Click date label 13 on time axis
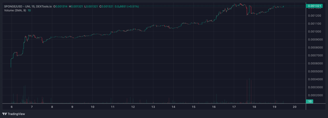Image resolution: width=328 pixels, height=118 pixels. pyautogui.click(x=153, y=107)
